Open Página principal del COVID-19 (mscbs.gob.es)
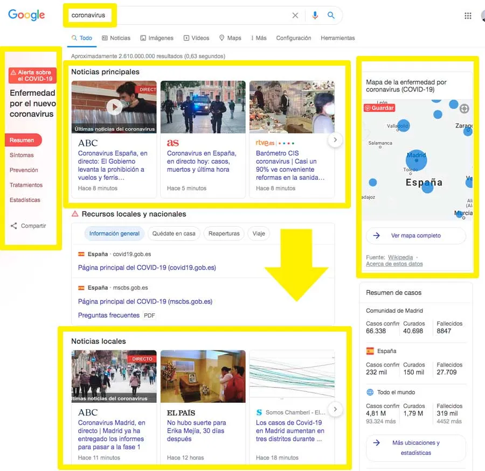This screenshot has width=485, height=471. click(x=145, y=301)
